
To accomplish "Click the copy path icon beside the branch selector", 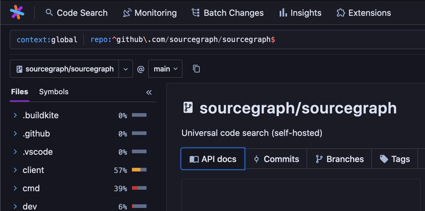I will 196,69.
